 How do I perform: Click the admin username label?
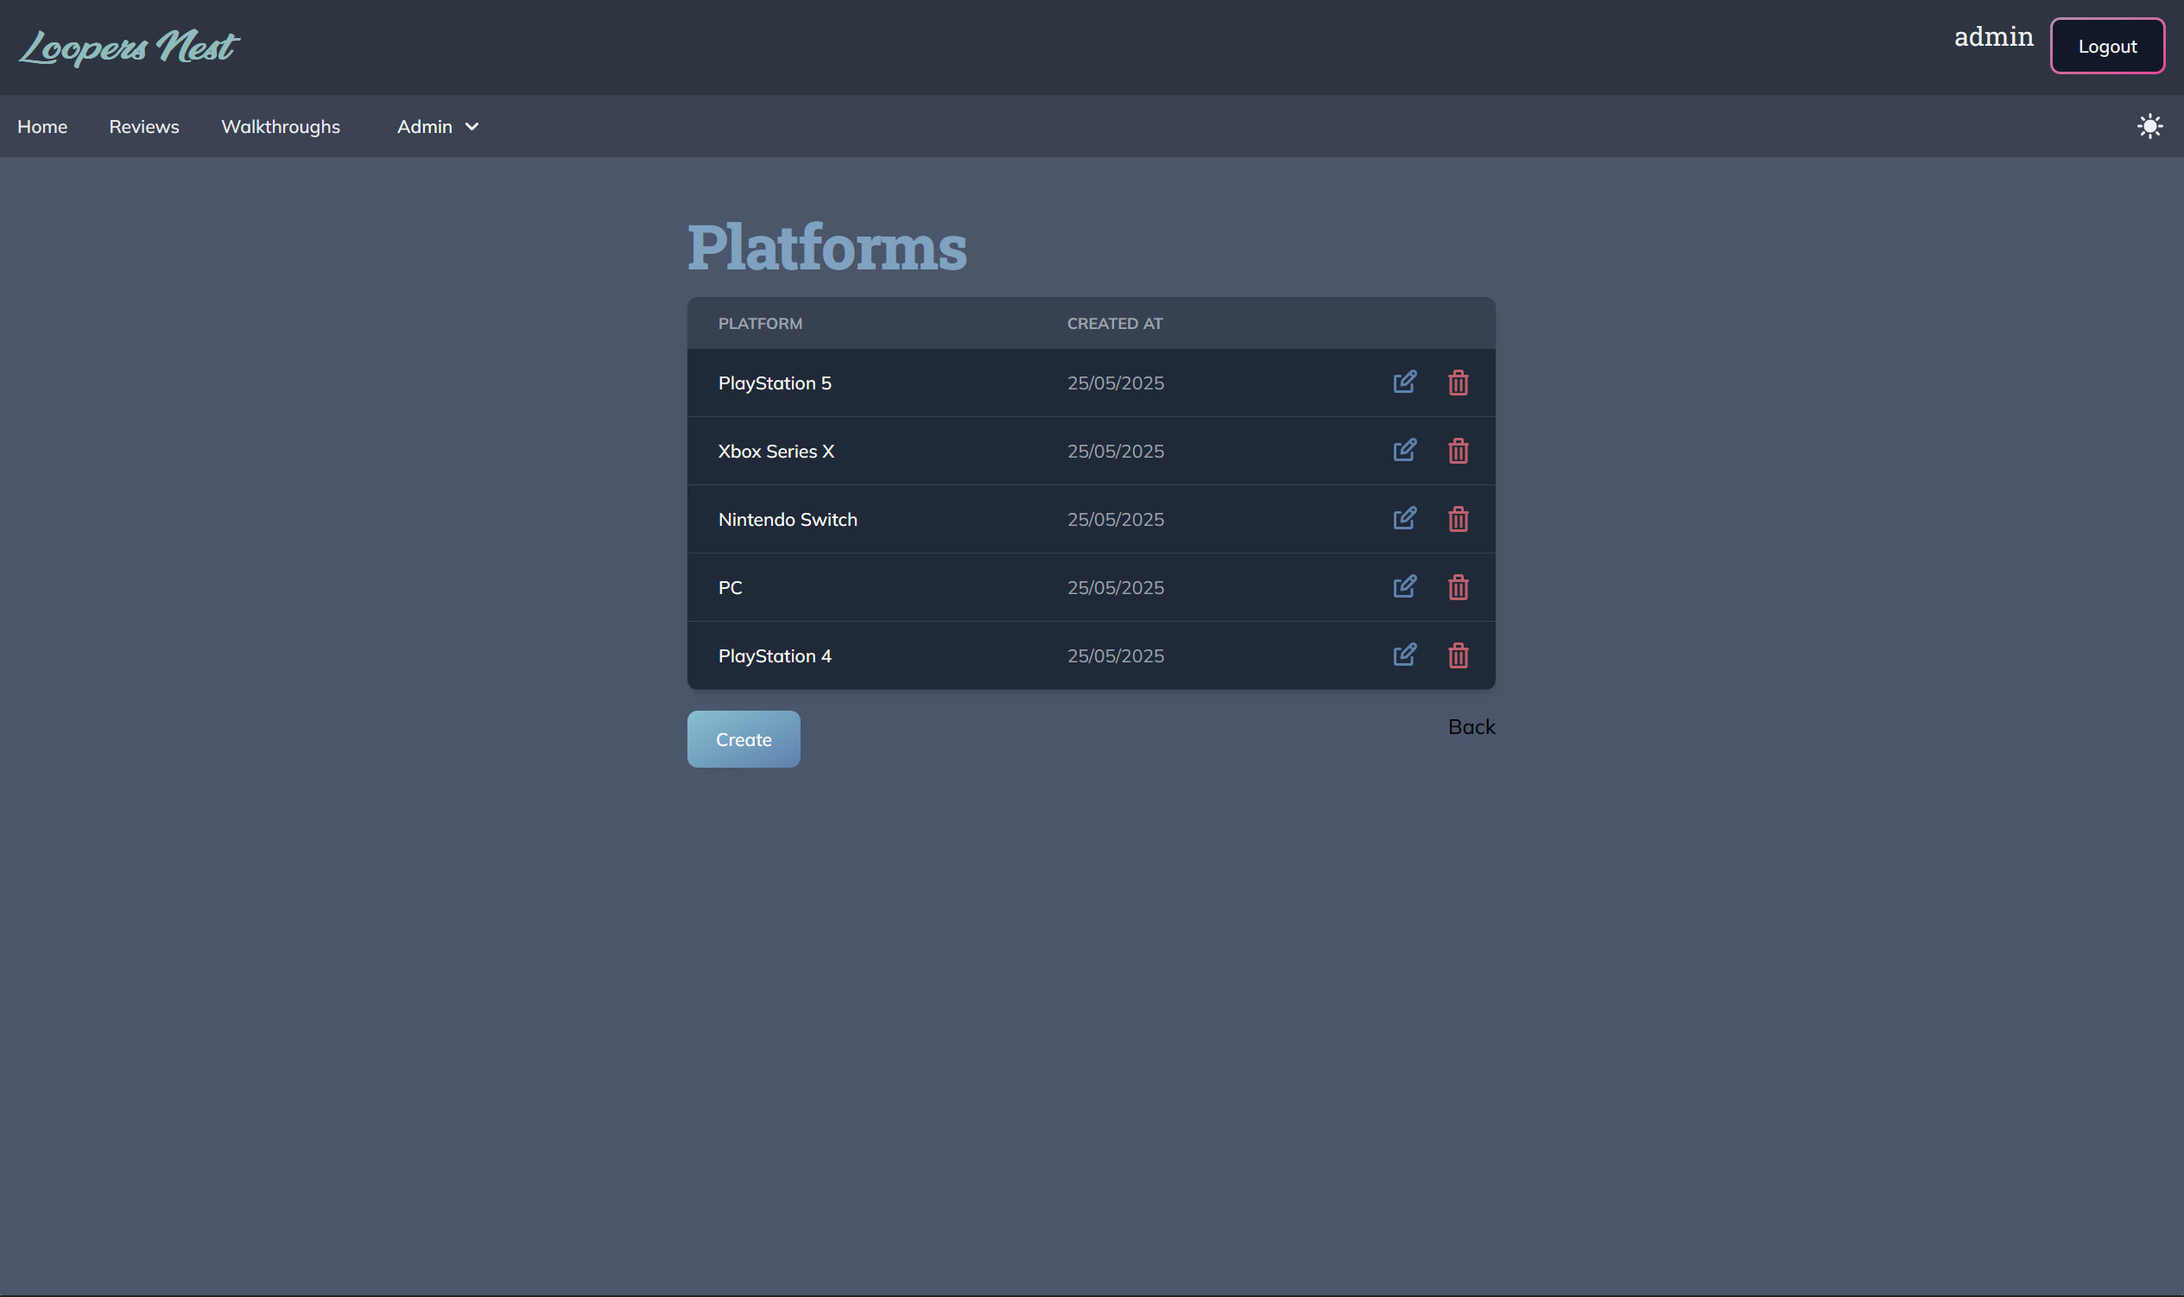(1992, 35)
